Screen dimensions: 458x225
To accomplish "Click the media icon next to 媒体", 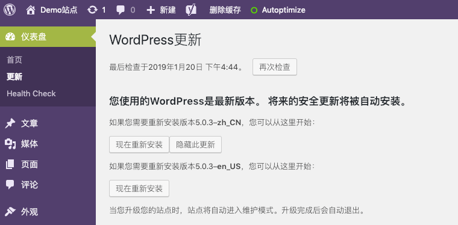I will tap(10, 144).
